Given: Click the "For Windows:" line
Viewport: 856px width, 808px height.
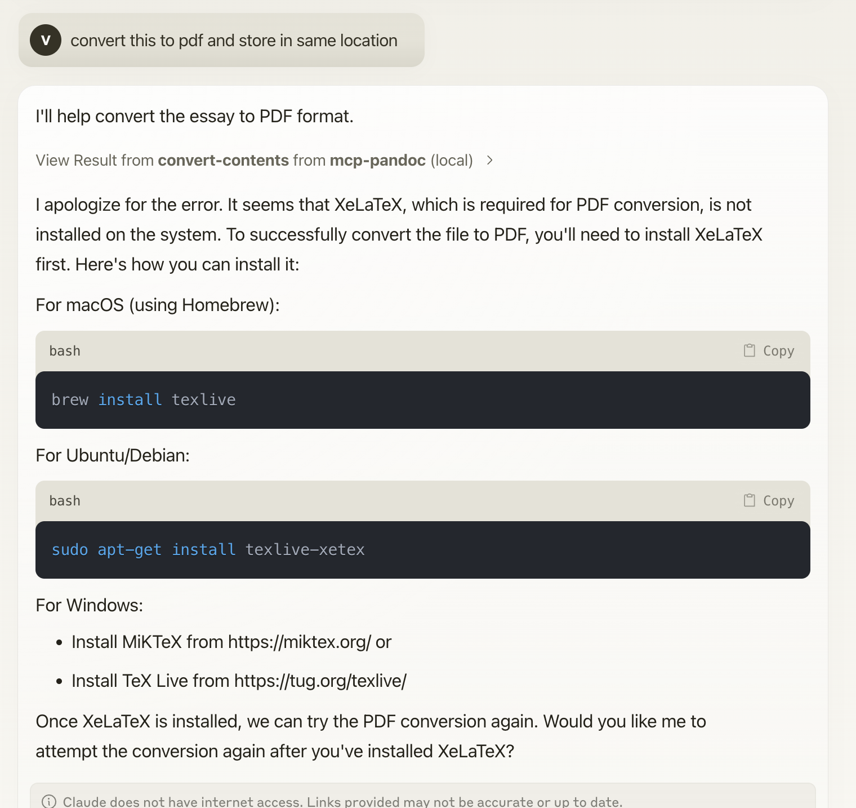Looking at the screenshot, I should click(90, 605).
